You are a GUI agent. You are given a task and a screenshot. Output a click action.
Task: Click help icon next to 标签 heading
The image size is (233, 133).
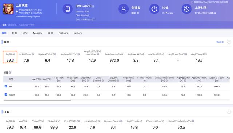(x=10, y=72)
